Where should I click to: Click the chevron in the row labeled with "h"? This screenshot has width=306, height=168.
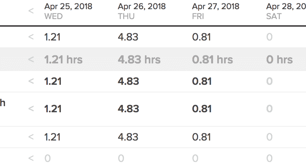click(x=31, y=109)
